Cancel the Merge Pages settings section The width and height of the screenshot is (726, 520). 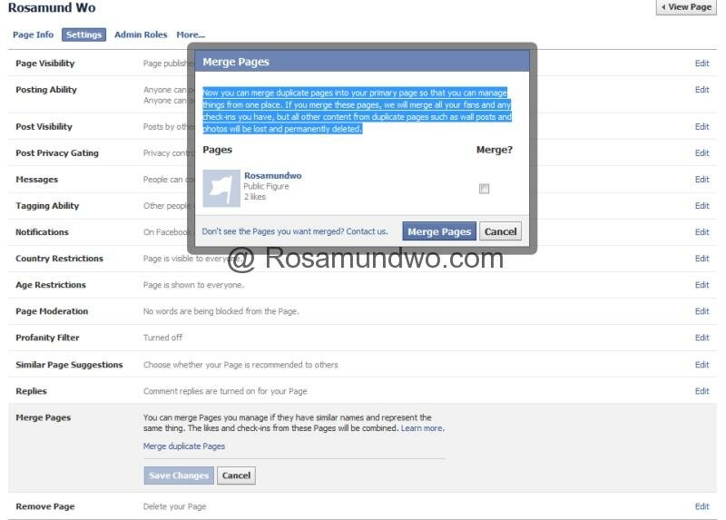[236, 476]
